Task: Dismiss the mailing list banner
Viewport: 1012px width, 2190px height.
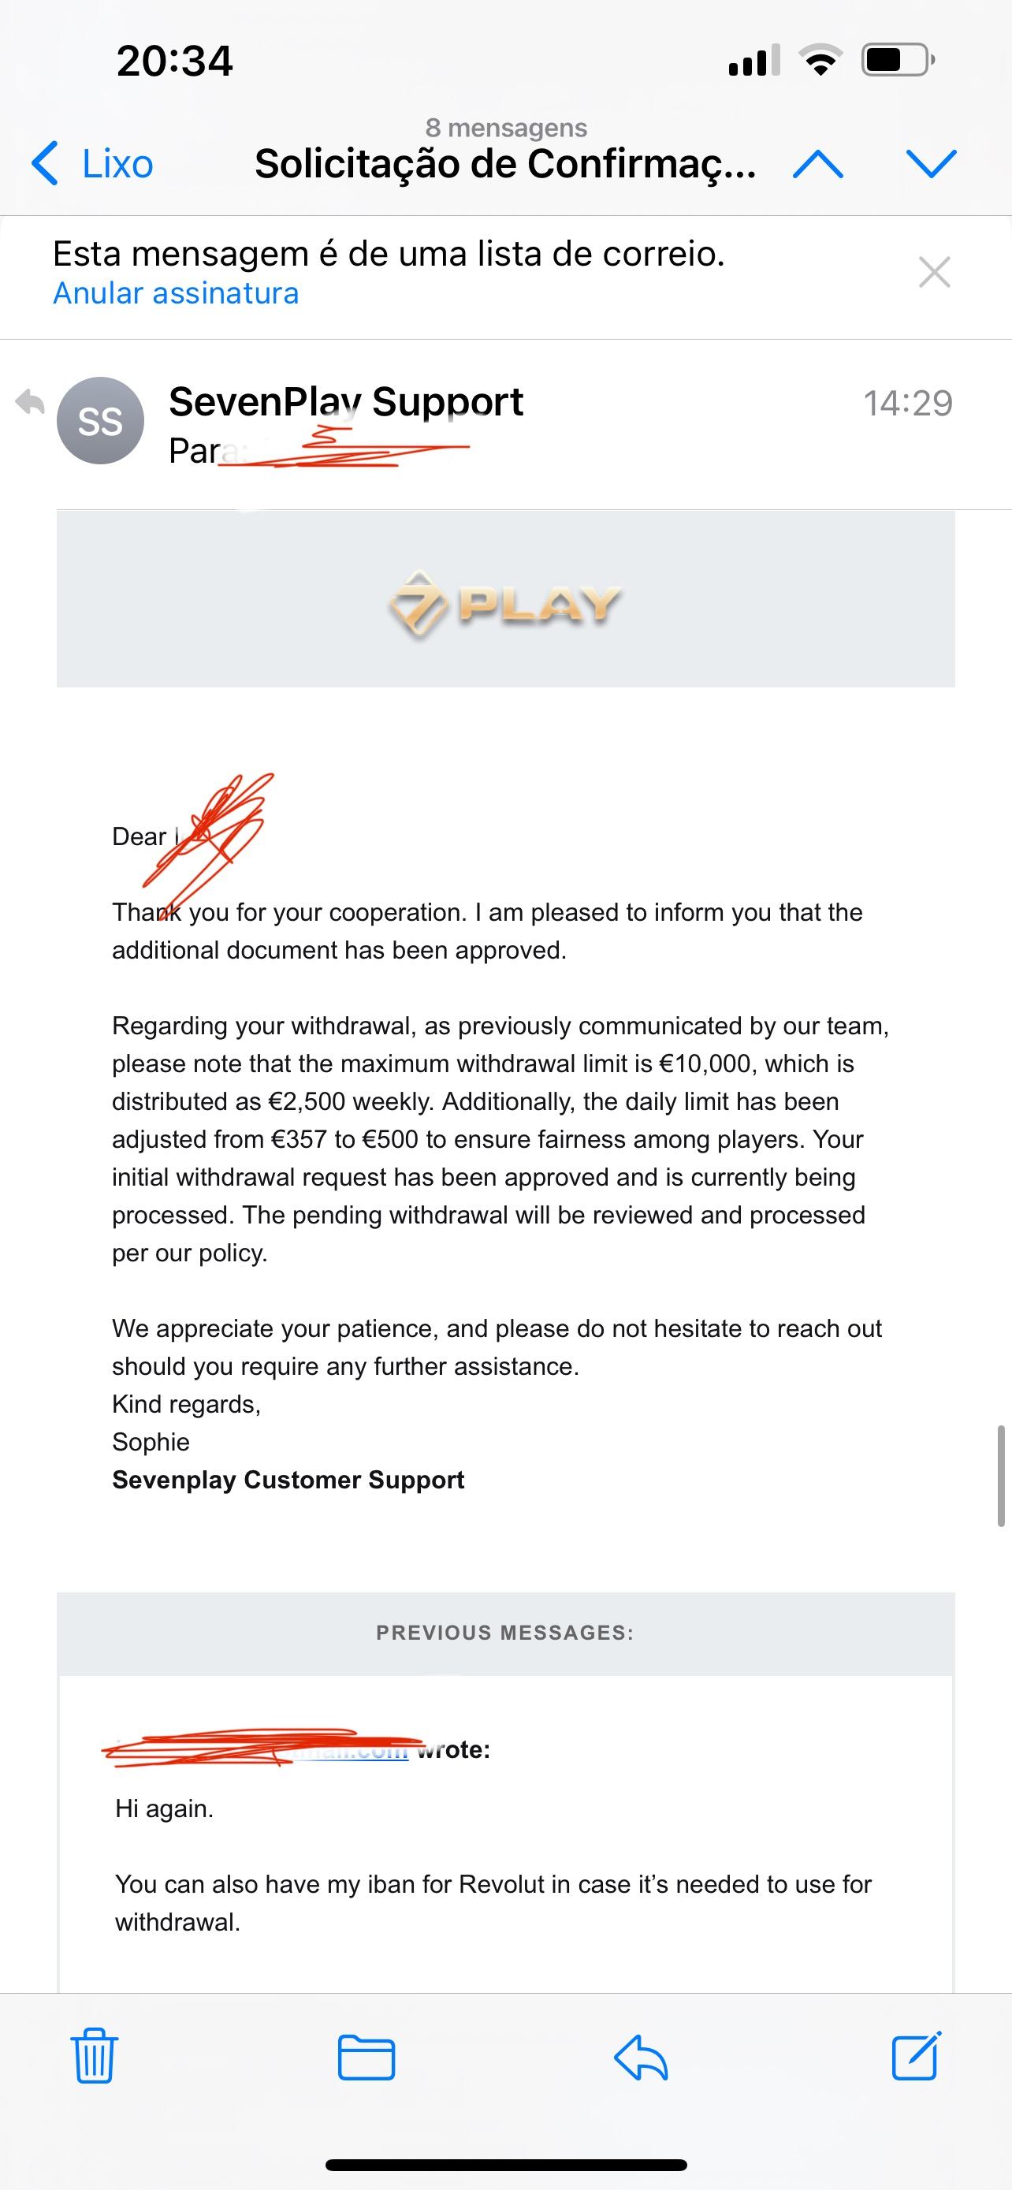Action: [934, 272]
